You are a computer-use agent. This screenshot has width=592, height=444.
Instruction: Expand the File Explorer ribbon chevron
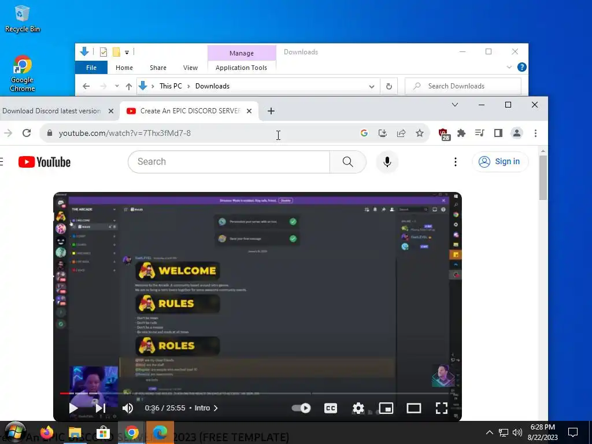[509, 67]
